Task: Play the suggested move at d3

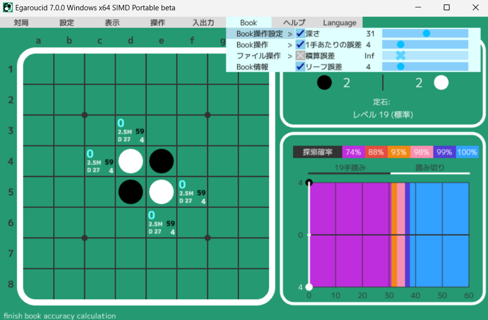Action: 131,131
